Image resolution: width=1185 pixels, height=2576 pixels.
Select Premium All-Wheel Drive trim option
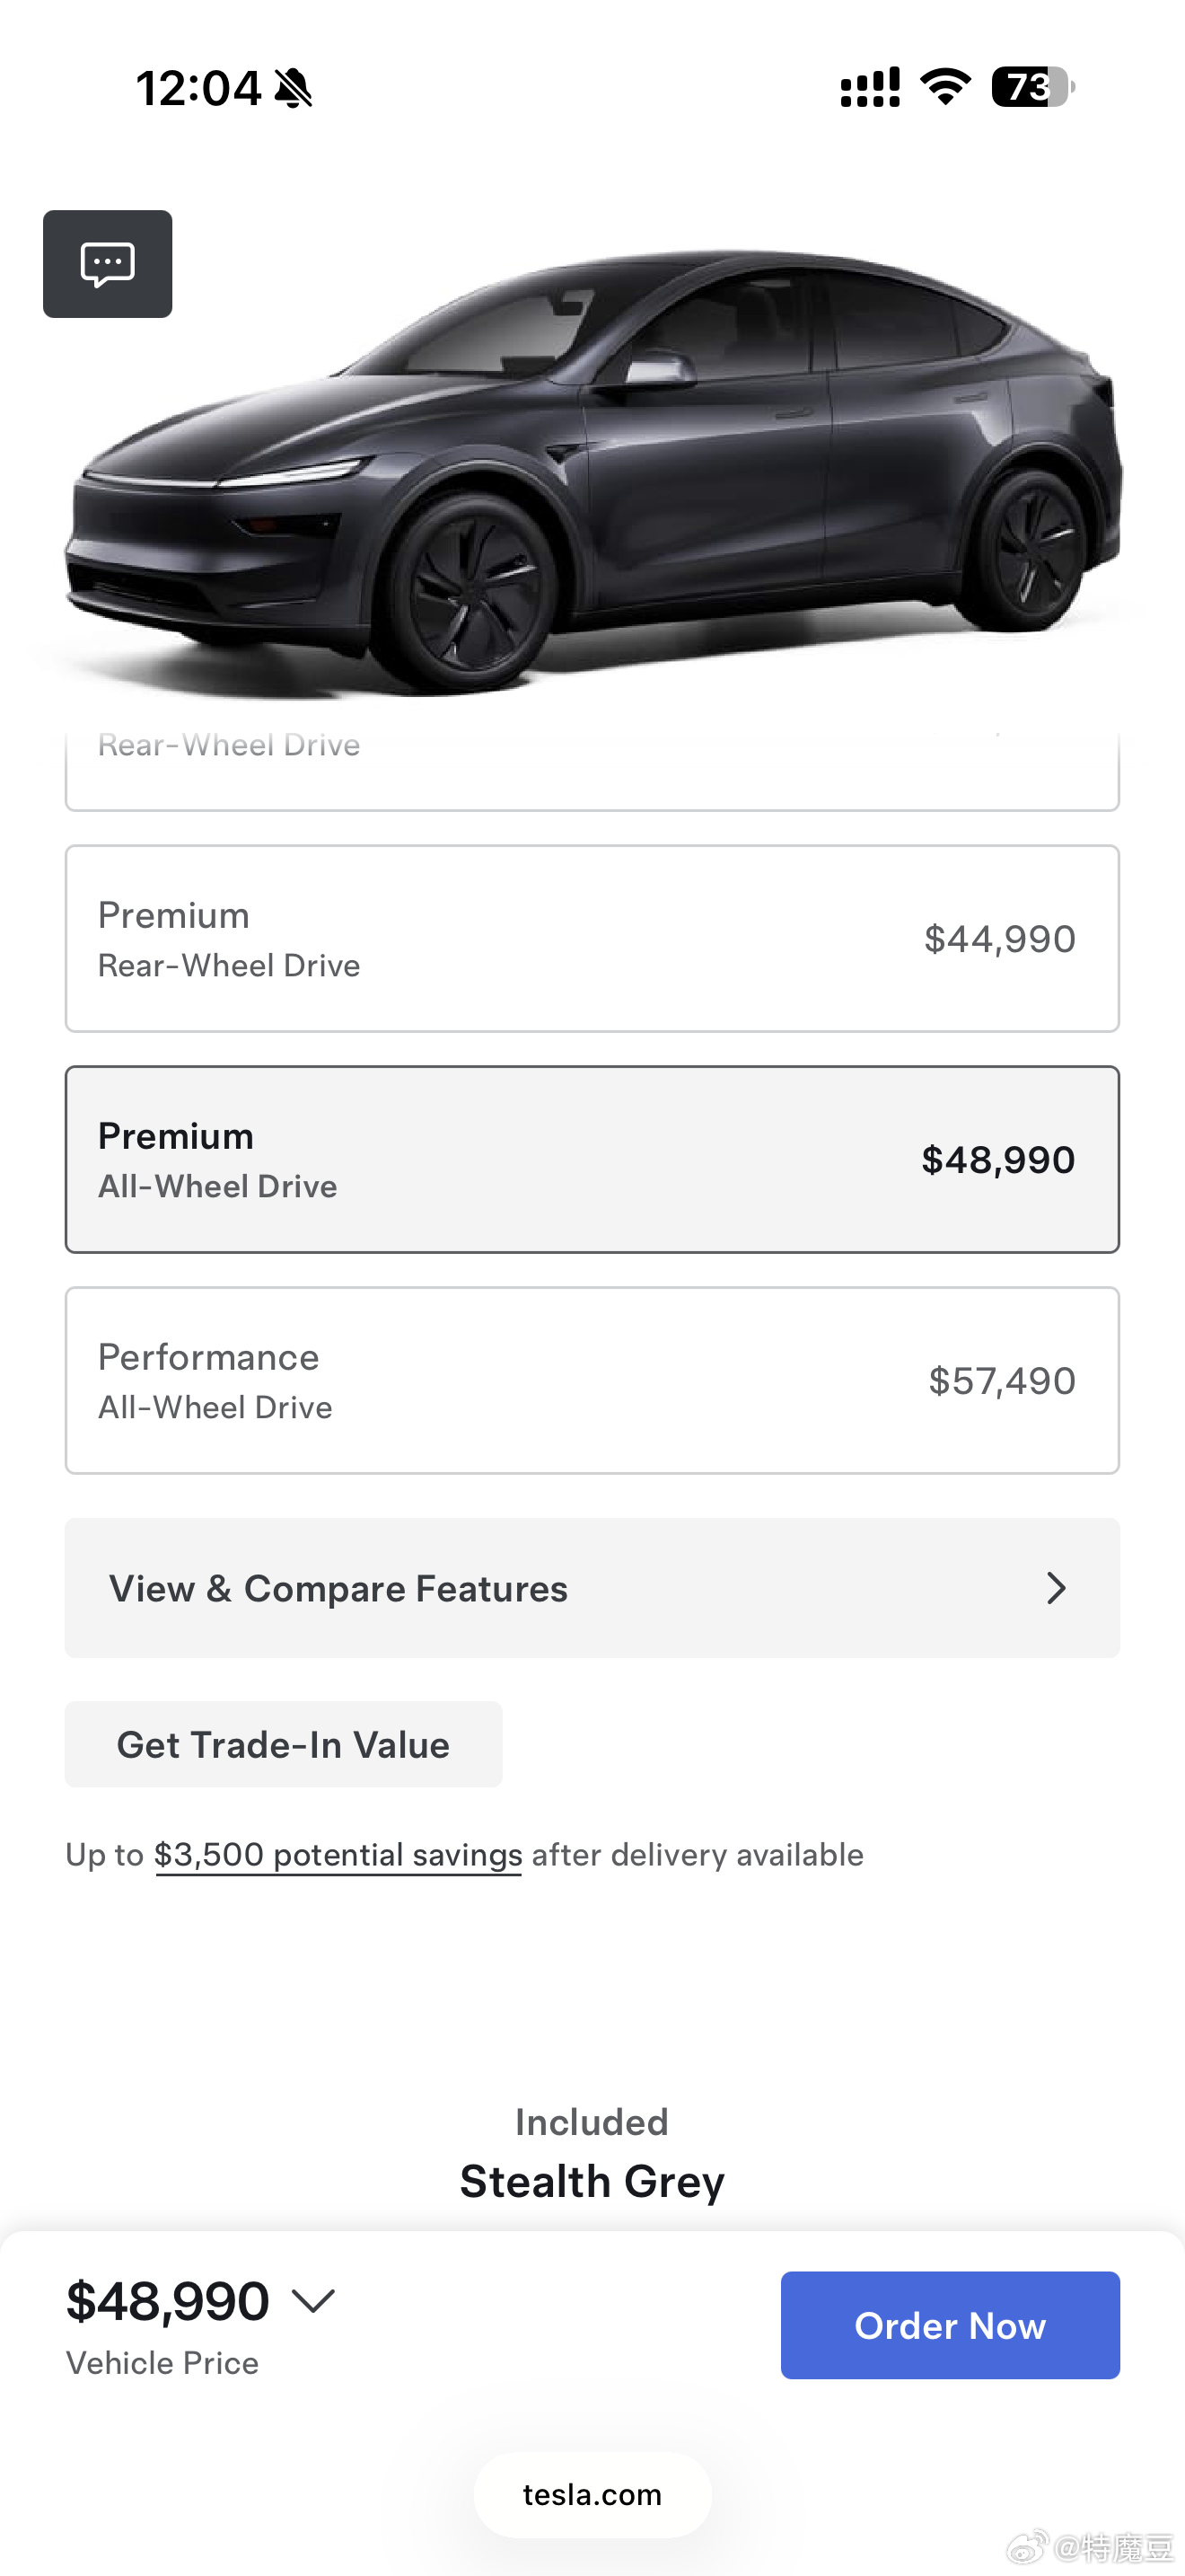(592, 1159)
